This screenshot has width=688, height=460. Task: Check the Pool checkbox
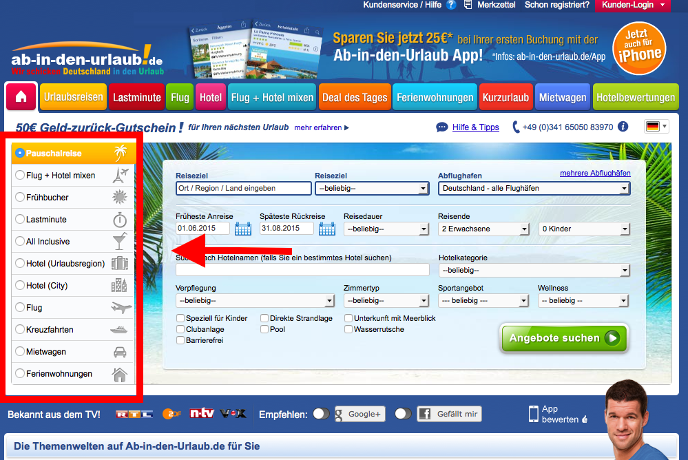pyautogui.click(x=264, y=329)
